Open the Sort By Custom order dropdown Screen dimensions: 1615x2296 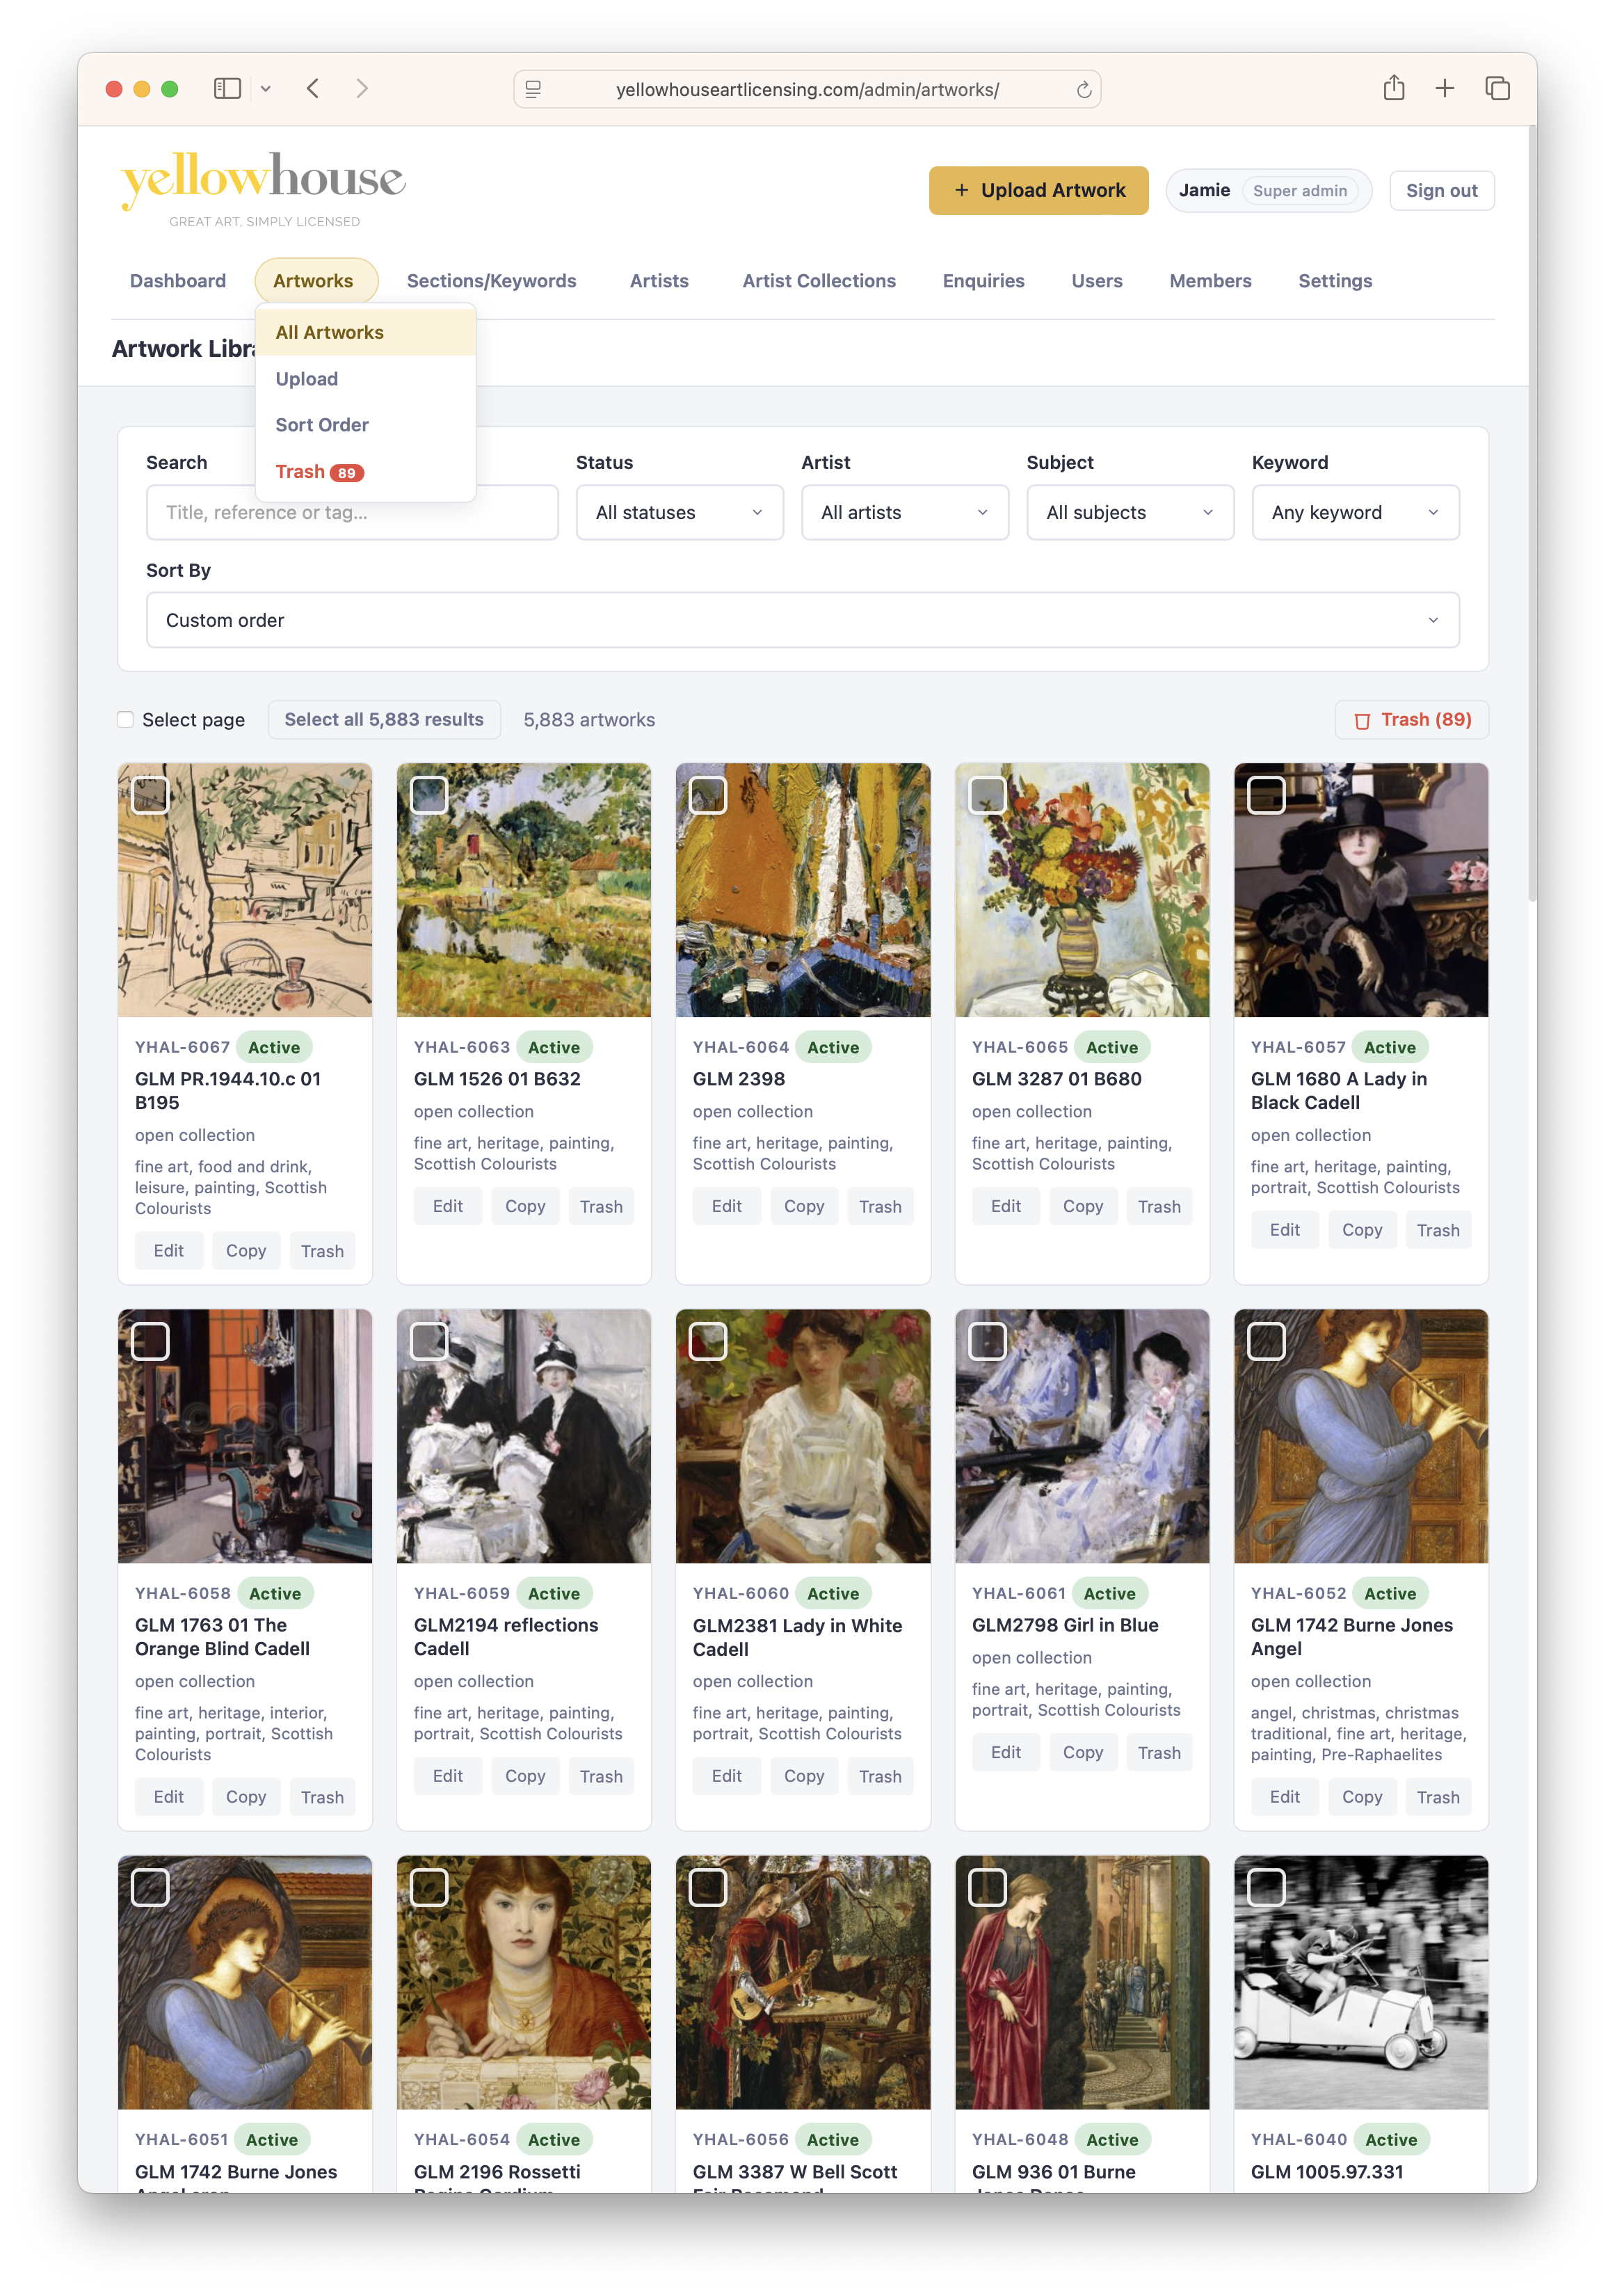(803, 620)
